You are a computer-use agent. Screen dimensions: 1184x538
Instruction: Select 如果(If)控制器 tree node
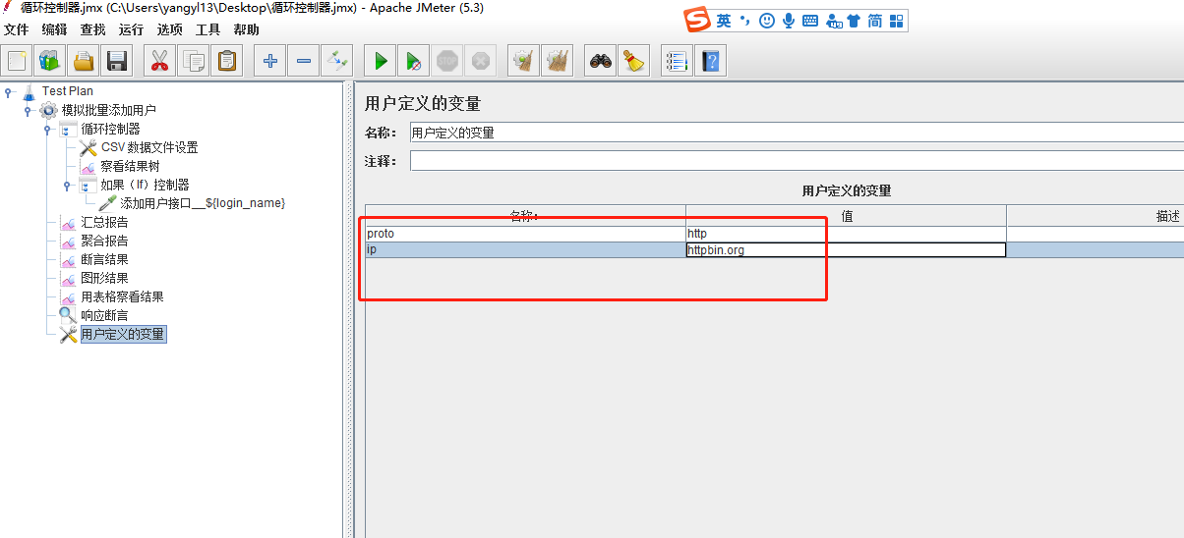click(145, 185)
